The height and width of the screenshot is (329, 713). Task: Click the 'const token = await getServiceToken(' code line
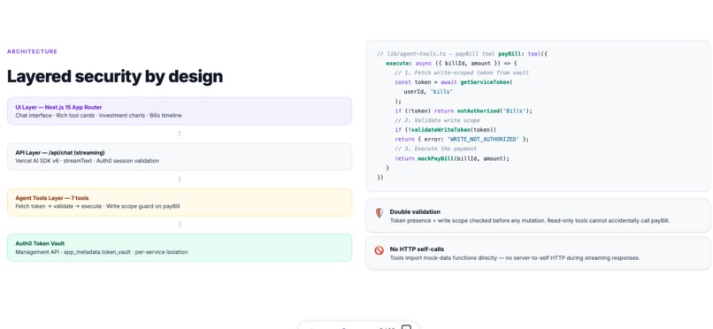point(453,82)
